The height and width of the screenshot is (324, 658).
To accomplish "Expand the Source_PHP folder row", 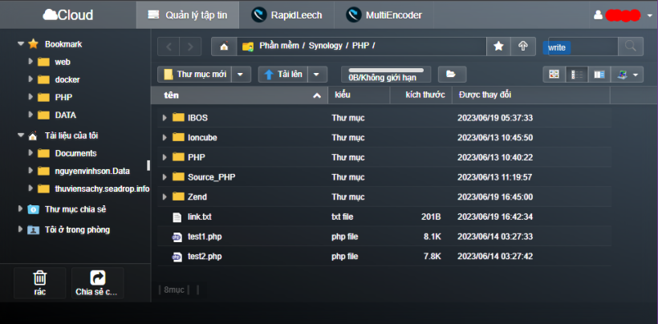I will (x=164, y=177).
